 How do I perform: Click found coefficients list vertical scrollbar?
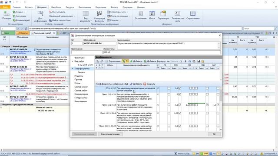click(221, 109)
